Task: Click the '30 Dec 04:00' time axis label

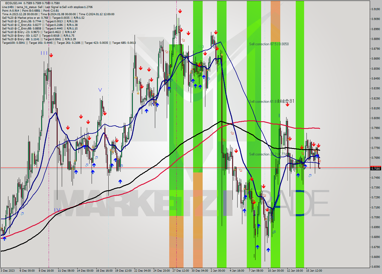Action: (200, 271)
